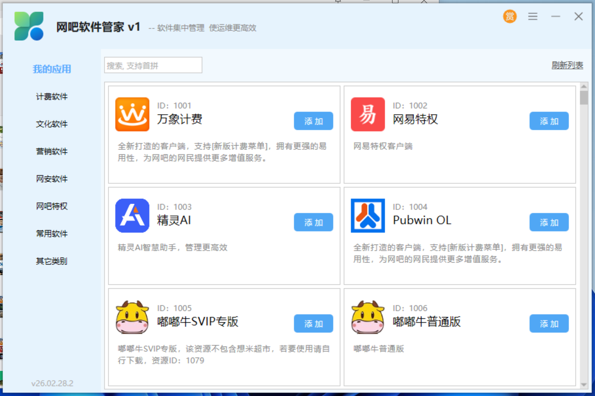Viewport: 595px width, 396px height.
Task: Open the hamburger menu icon
Action: click(533, 16)
